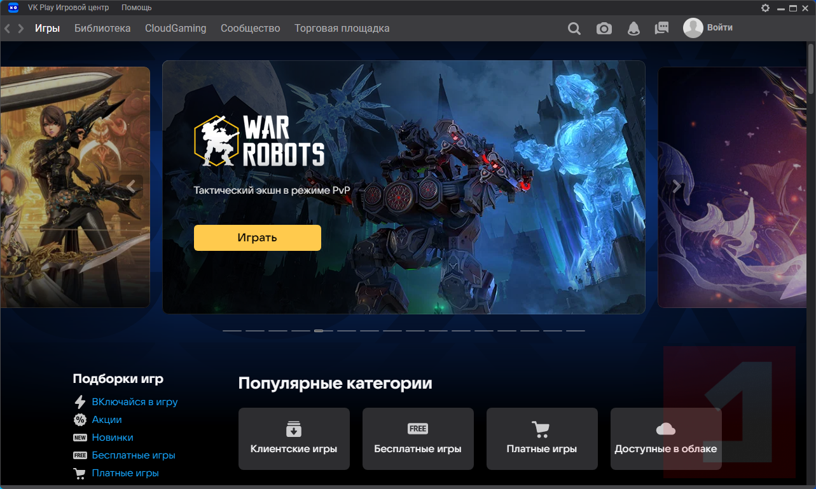This screenshot has height=489, width=816.
Task: Open the settings gear in the title bar
Action: [765, 8]
